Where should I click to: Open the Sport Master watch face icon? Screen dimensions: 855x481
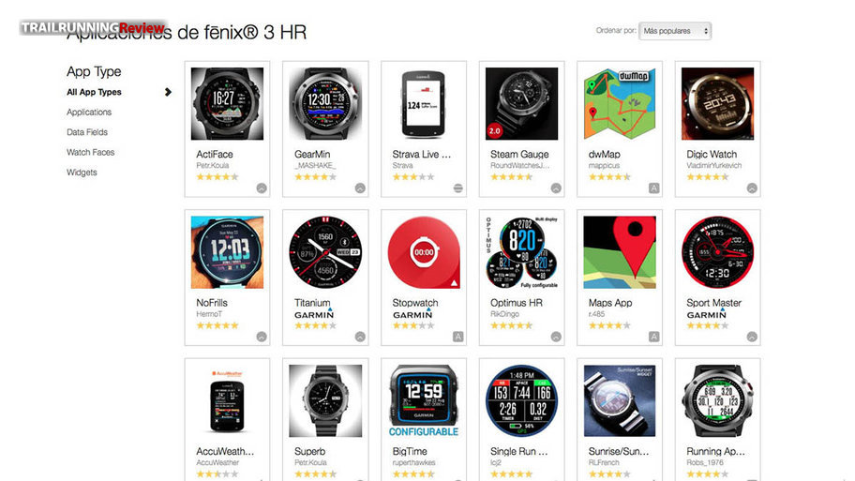717,252
